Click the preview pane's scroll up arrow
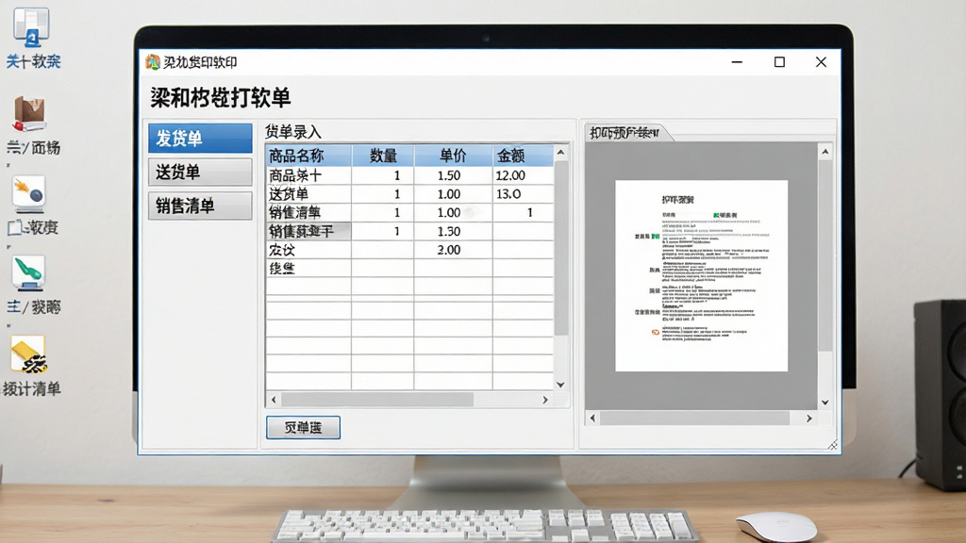The width and height of the screenshot is (966, 543). 824,152
